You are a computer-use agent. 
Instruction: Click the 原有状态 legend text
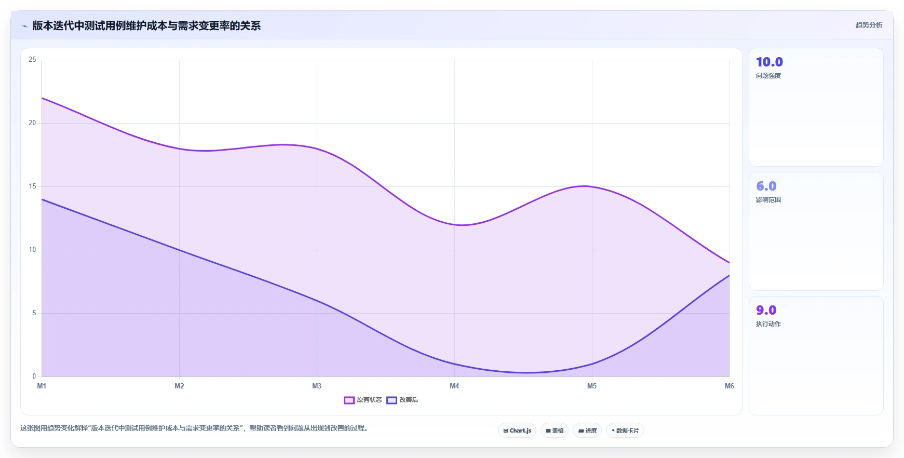point(369,400)
